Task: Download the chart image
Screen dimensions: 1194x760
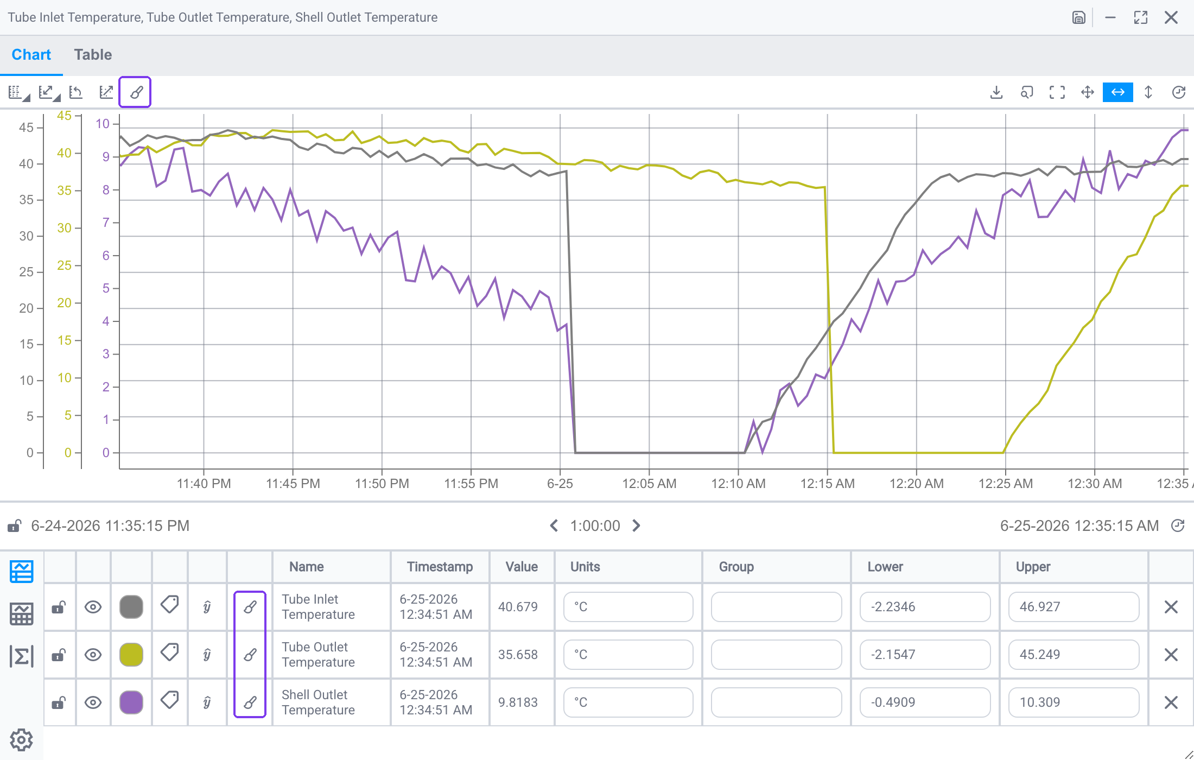Action: 996,93
